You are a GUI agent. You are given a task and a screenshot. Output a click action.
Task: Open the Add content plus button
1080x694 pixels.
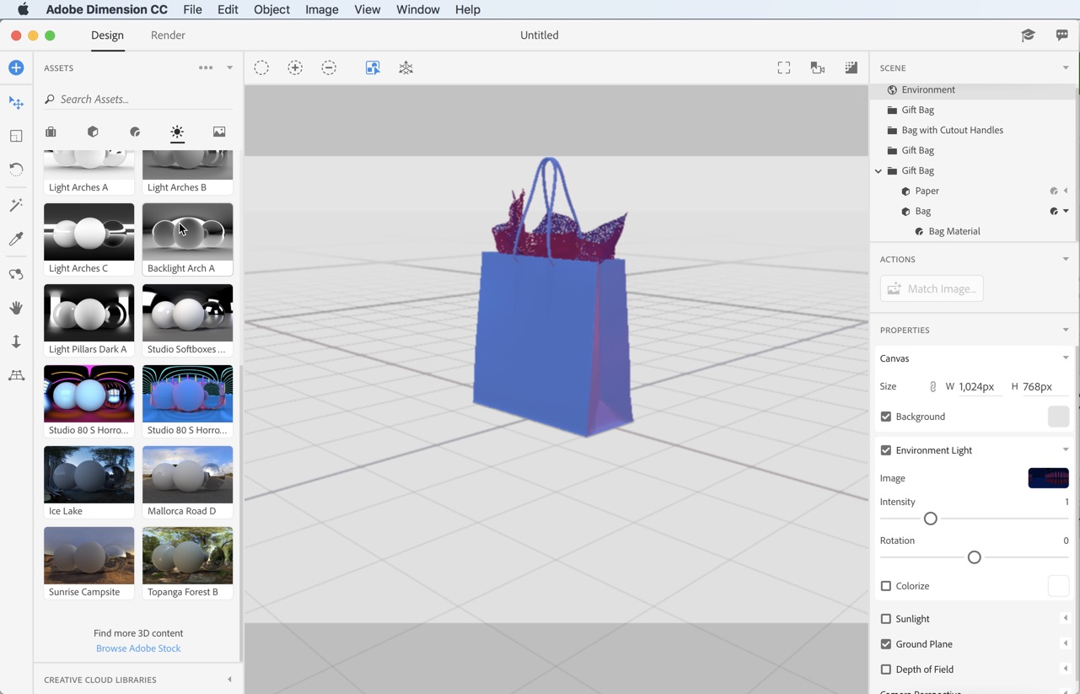click(x=16, y=67)
